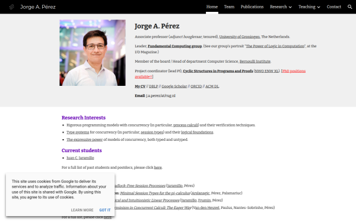
Task: Open the session types link
Action: click(152, 132)
